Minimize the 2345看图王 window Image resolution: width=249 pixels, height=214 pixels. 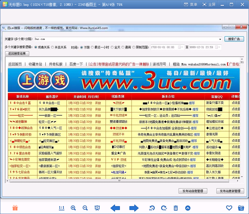click(222, 5)
